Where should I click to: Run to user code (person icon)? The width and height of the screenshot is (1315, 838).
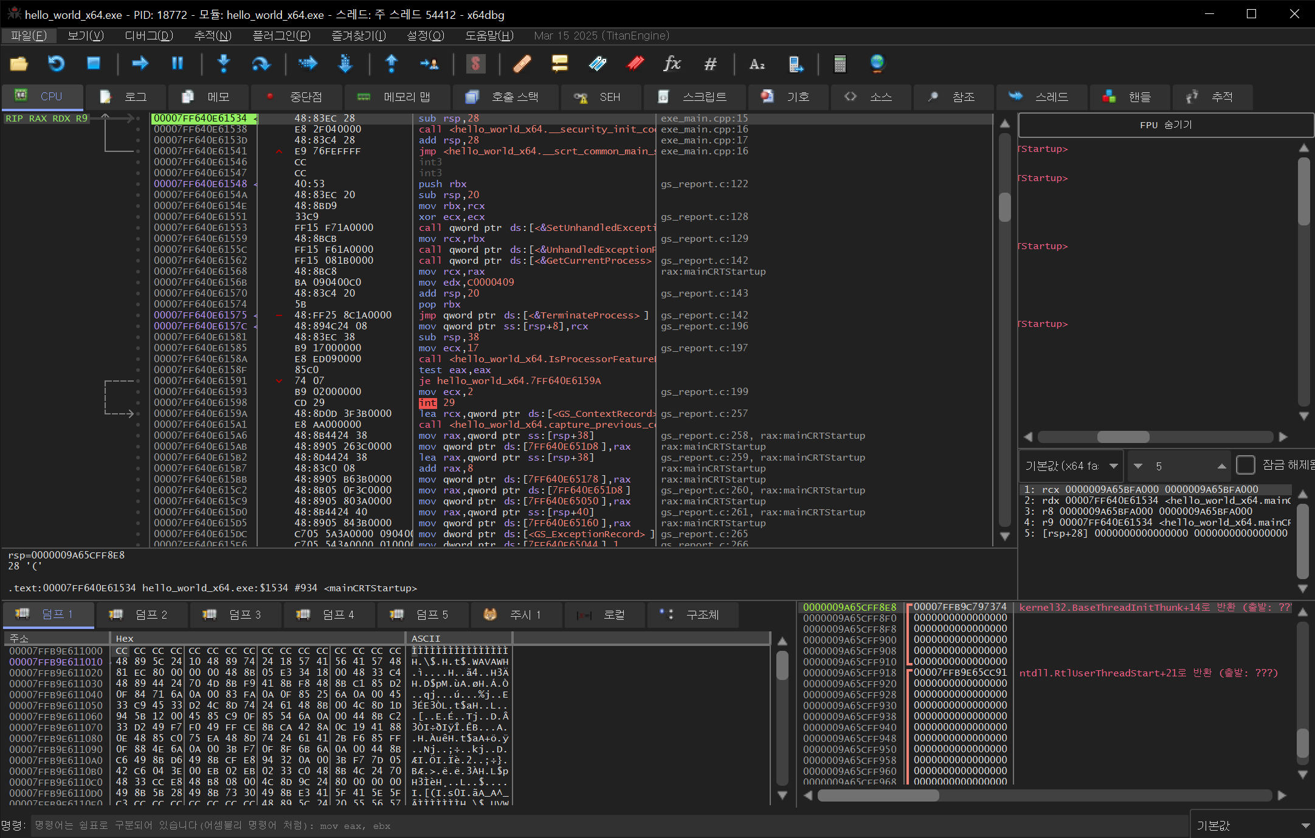[x=430, y=64]
